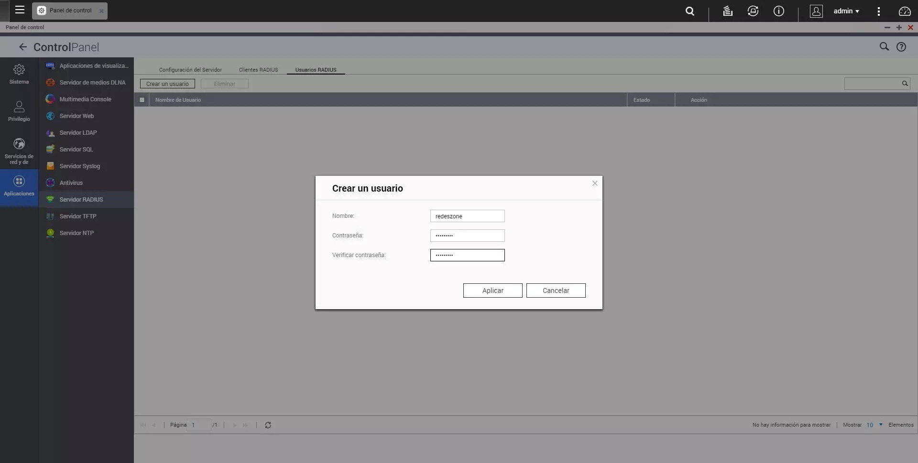Viewport: 918px width, 463px height.
Task: Open the help question mark icon
Action: 902,47
